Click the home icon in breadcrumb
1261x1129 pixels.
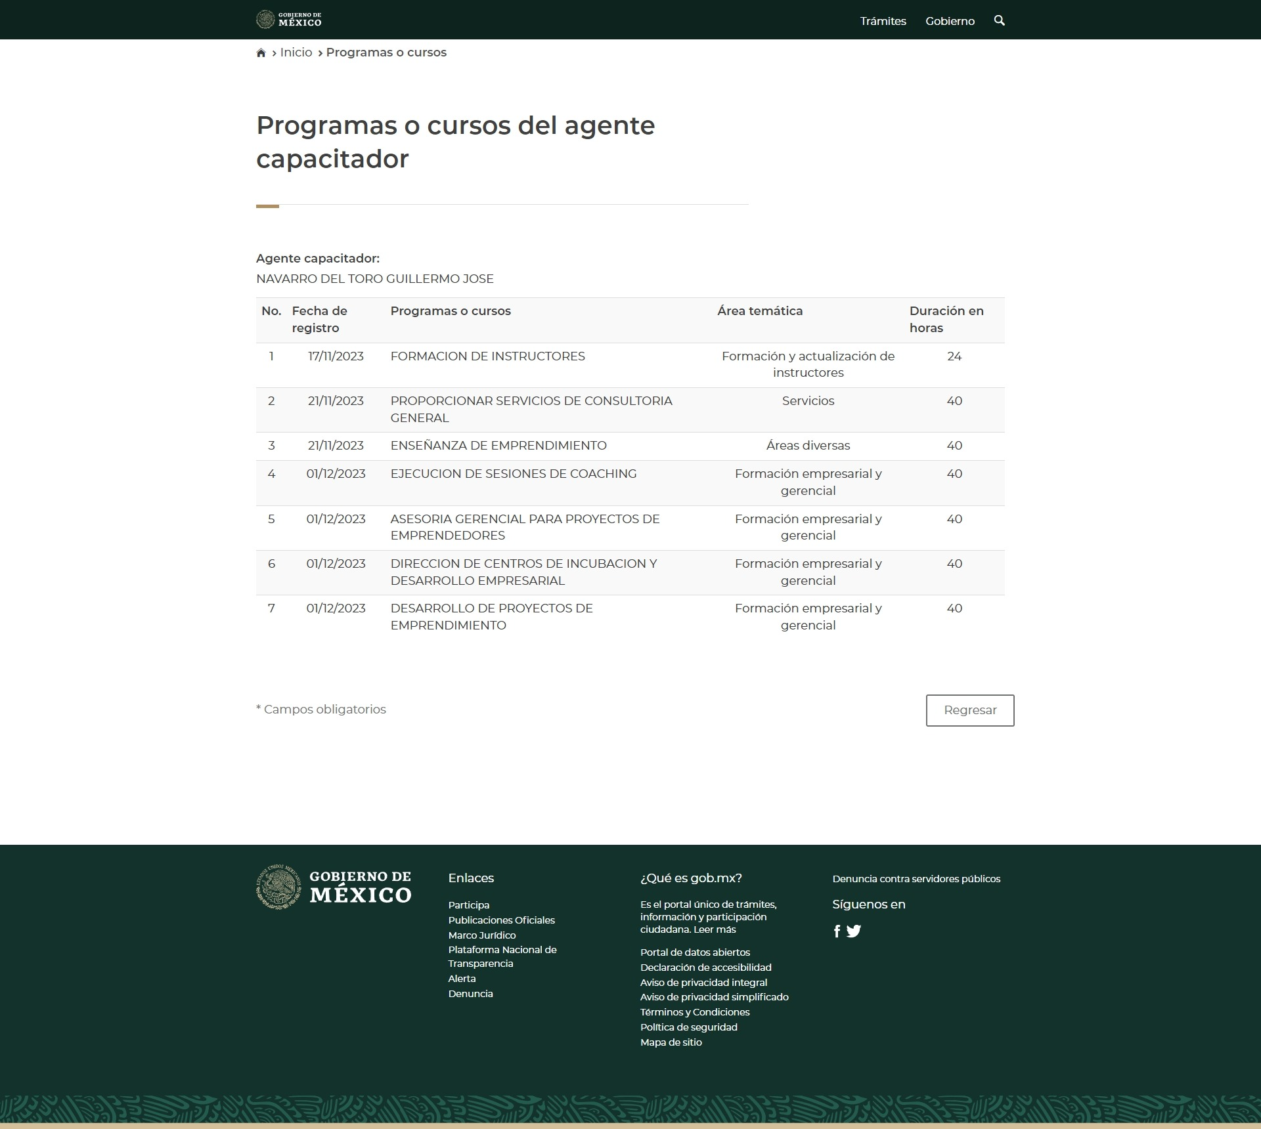261,53
